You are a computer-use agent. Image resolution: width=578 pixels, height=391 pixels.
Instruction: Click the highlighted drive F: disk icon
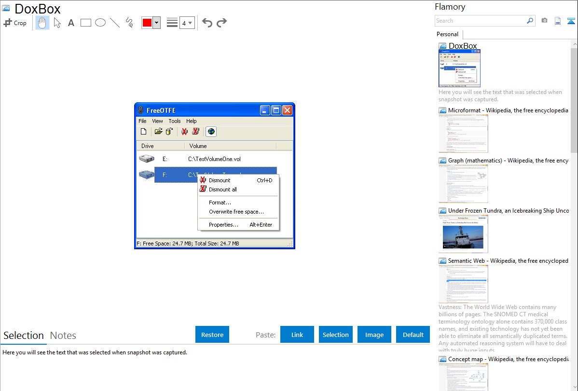(x=147, y=175)
